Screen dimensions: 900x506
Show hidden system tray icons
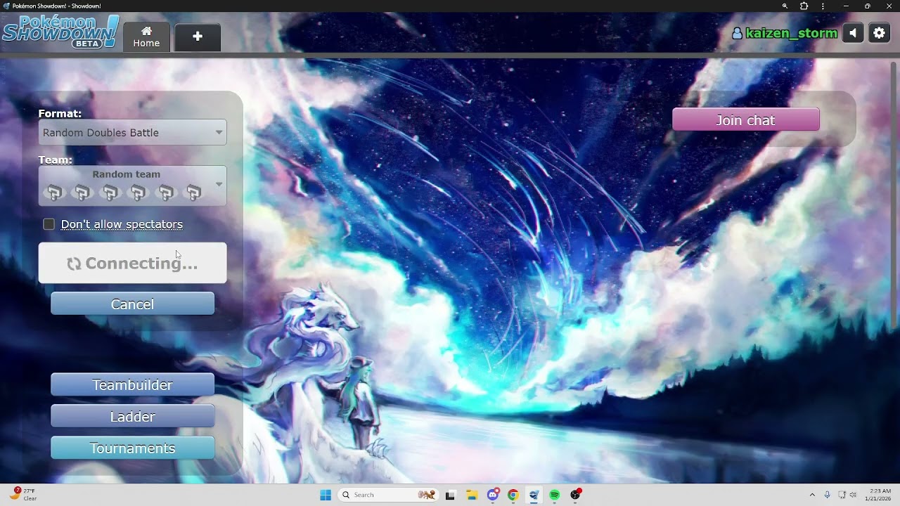pos(812,495)
